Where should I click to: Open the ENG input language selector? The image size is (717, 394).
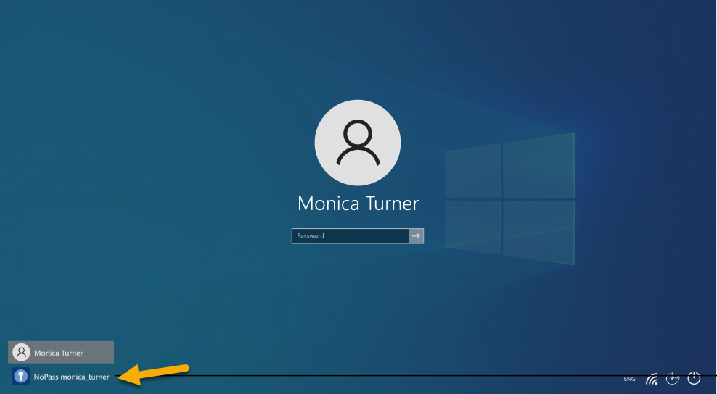tap(629, 379)
